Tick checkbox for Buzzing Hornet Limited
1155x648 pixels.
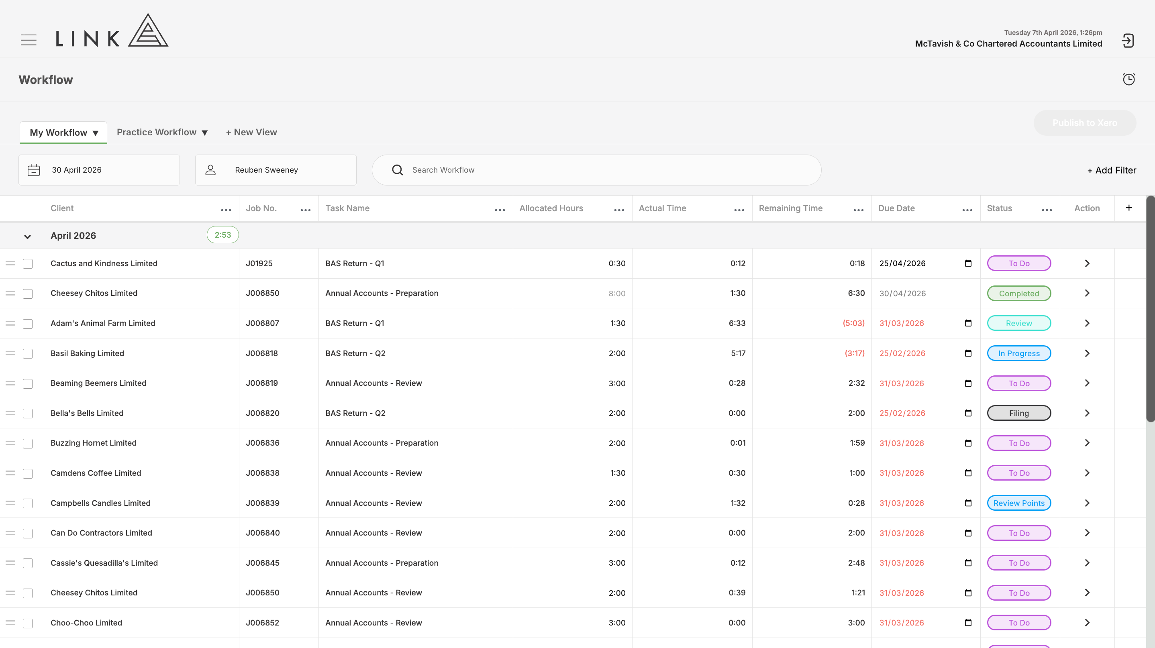coord(28,443)
